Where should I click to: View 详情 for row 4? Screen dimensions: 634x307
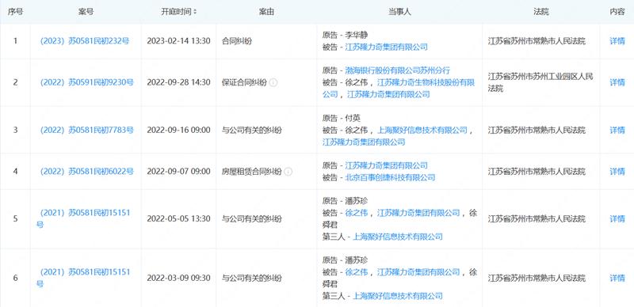point(617,171)
